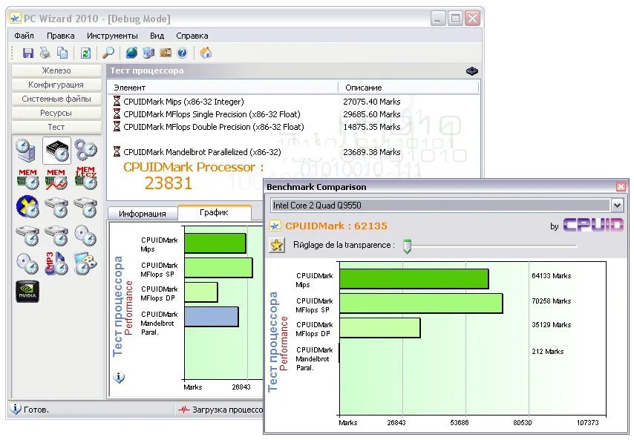Click the Save floppy disk toolbar icon

pos(28,53)
